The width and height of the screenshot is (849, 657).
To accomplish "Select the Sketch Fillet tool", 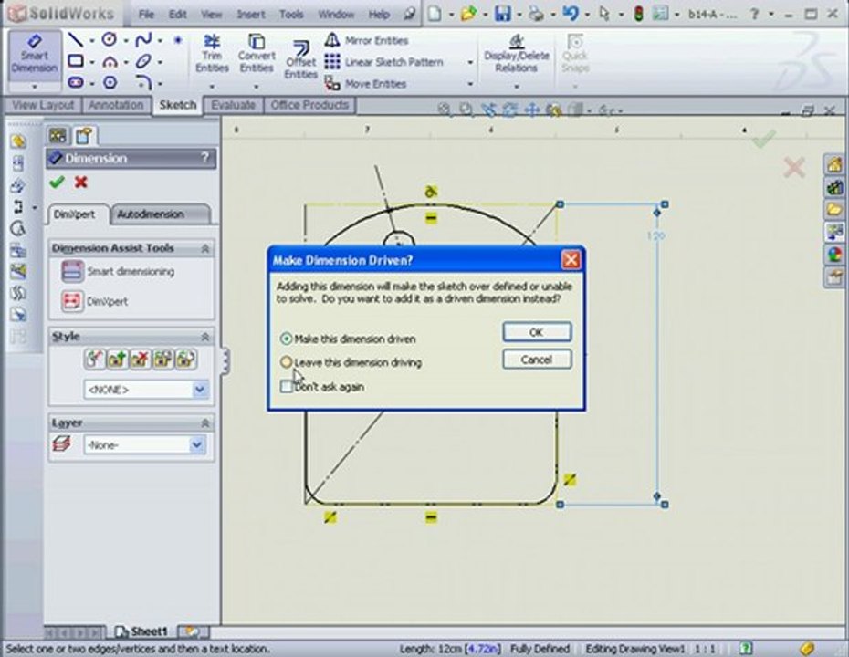I will point(143,82).
